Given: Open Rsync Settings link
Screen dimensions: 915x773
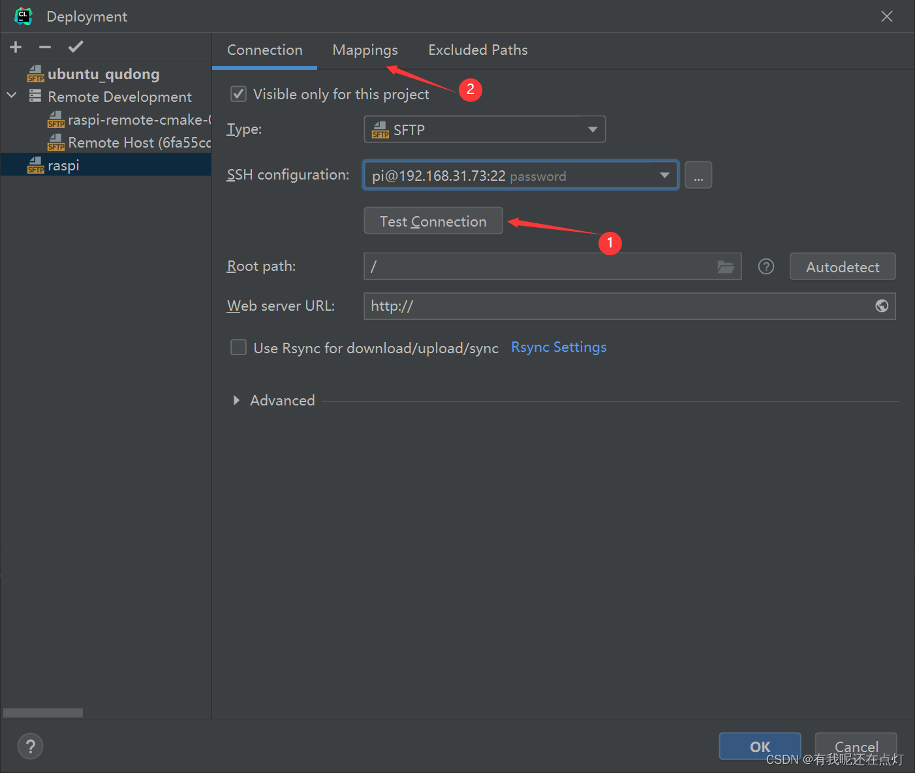Looking at the screenshot, I should coord(558,347).
